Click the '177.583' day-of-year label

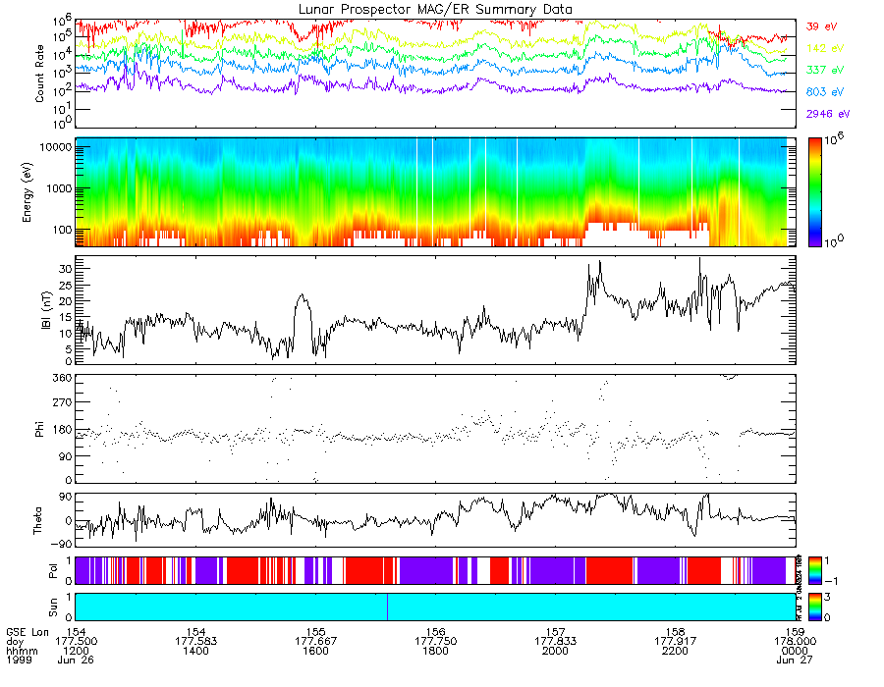(x=195, y=642)
